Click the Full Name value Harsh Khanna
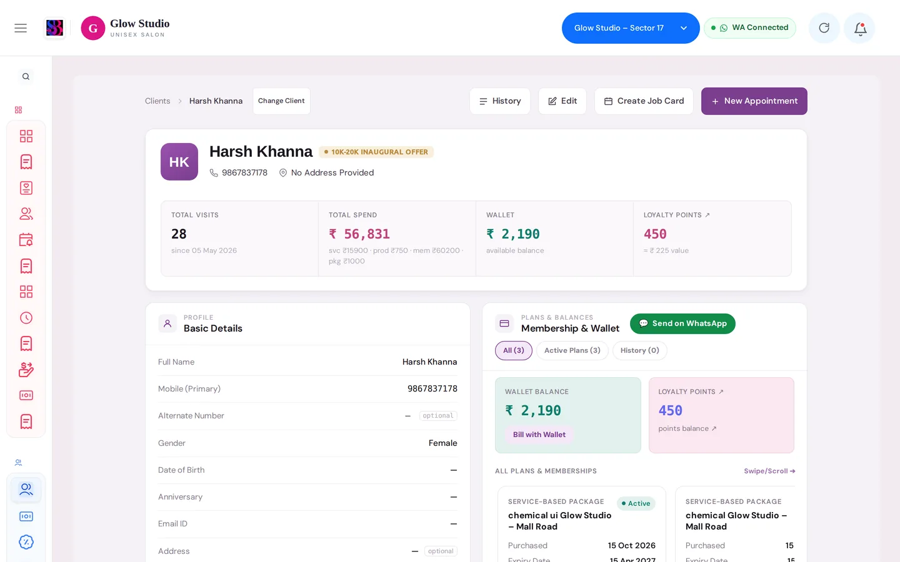The image size is (900, 562). point(430,362)
